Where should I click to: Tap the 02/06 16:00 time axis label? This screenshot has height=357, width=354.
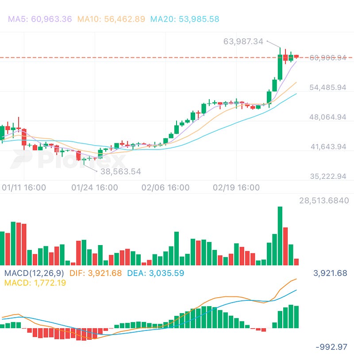pos(165,188)
